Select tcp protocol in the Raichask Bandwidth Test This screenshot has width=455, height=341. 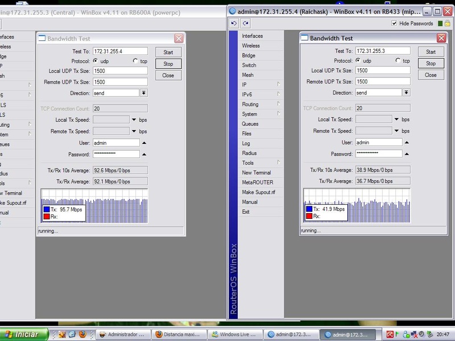(x=398, y=60)
